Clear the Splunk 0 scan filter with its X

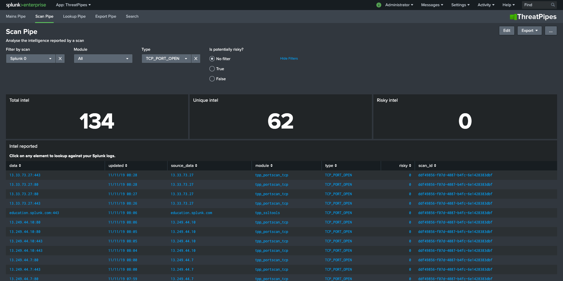tap(60, 58)
